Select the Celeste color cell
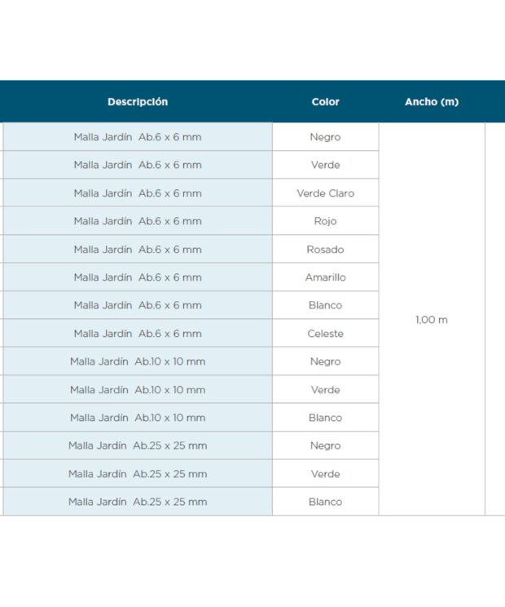Screen dimensions: 505x607 (325, 334)
